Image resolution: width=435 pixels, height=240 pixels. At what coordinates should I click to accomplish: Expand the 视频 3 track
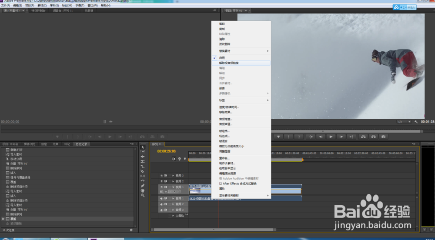click(174, 176)
